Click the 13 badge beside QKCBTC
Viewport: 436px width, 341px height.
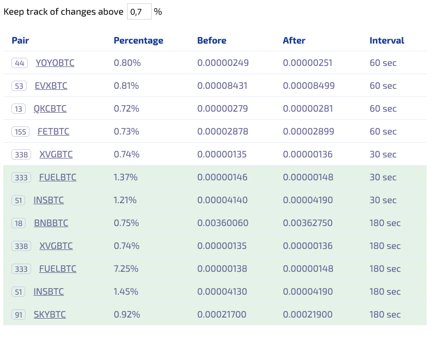point(19,108)
